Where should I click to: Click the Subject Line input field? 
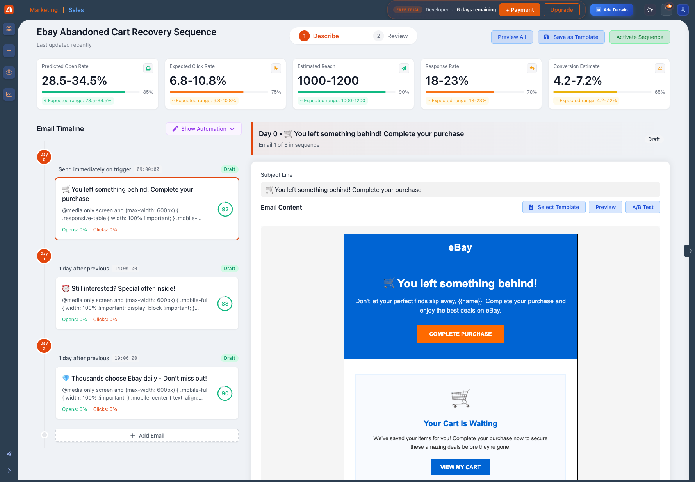click(460, 190)
